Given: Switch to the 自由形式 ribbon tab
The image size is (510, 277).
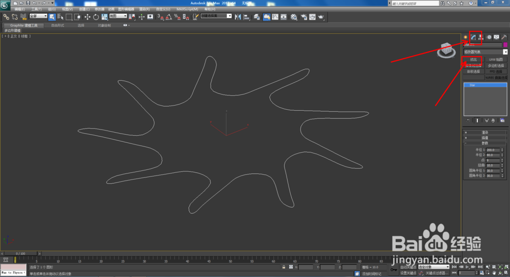Looking at the screenshot, I should [58, 26].
